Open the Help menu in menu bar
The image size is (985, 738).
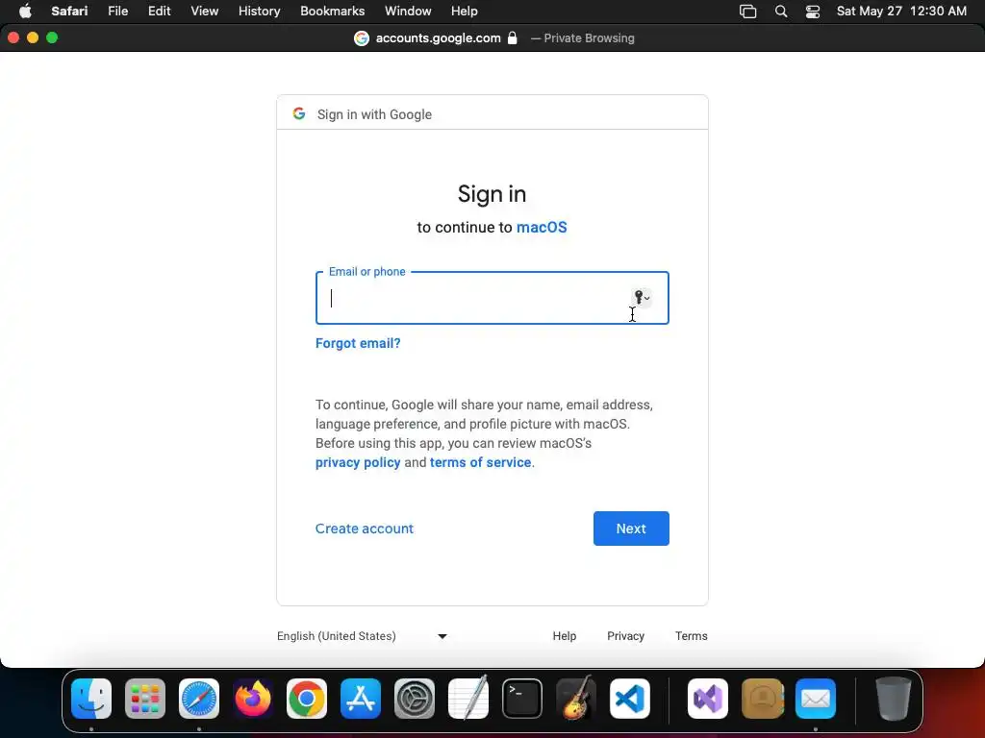[x=465, y=12]
